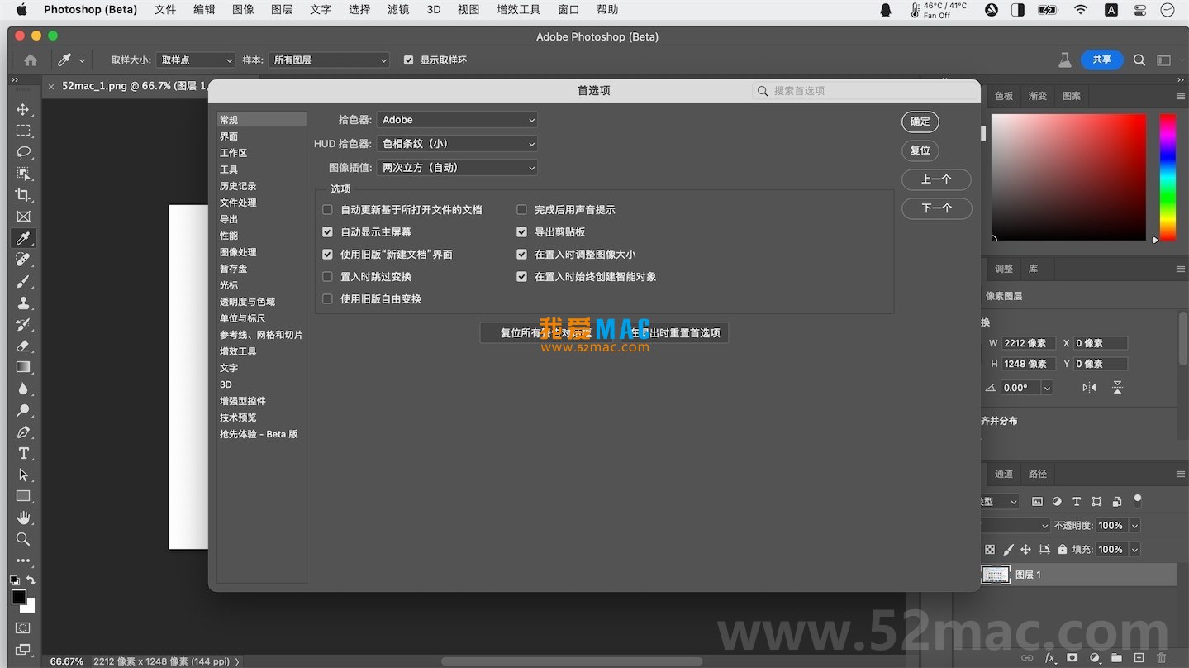Select the Rectangle shape tool

click(x=23, y=496)
